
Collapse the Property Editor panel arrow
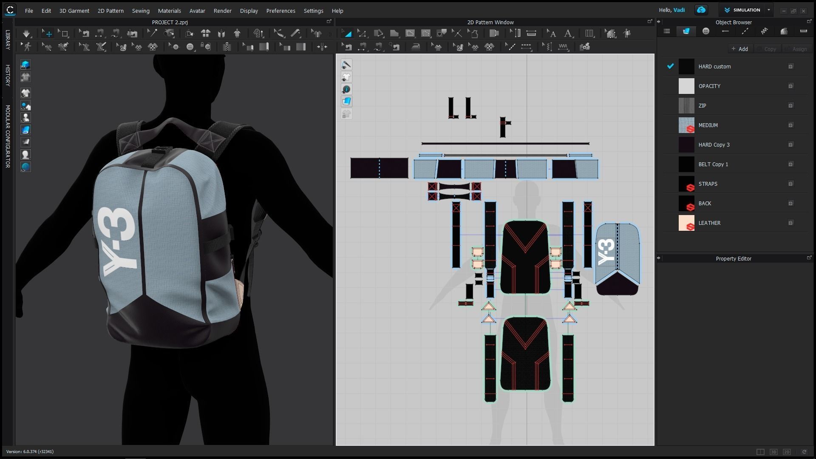pyautogui.click(x=659, y=258)
